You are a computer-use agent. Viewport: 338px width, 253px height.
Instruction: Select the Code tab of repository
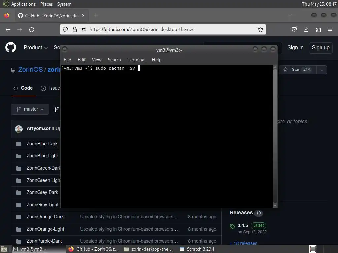(23, 88)
